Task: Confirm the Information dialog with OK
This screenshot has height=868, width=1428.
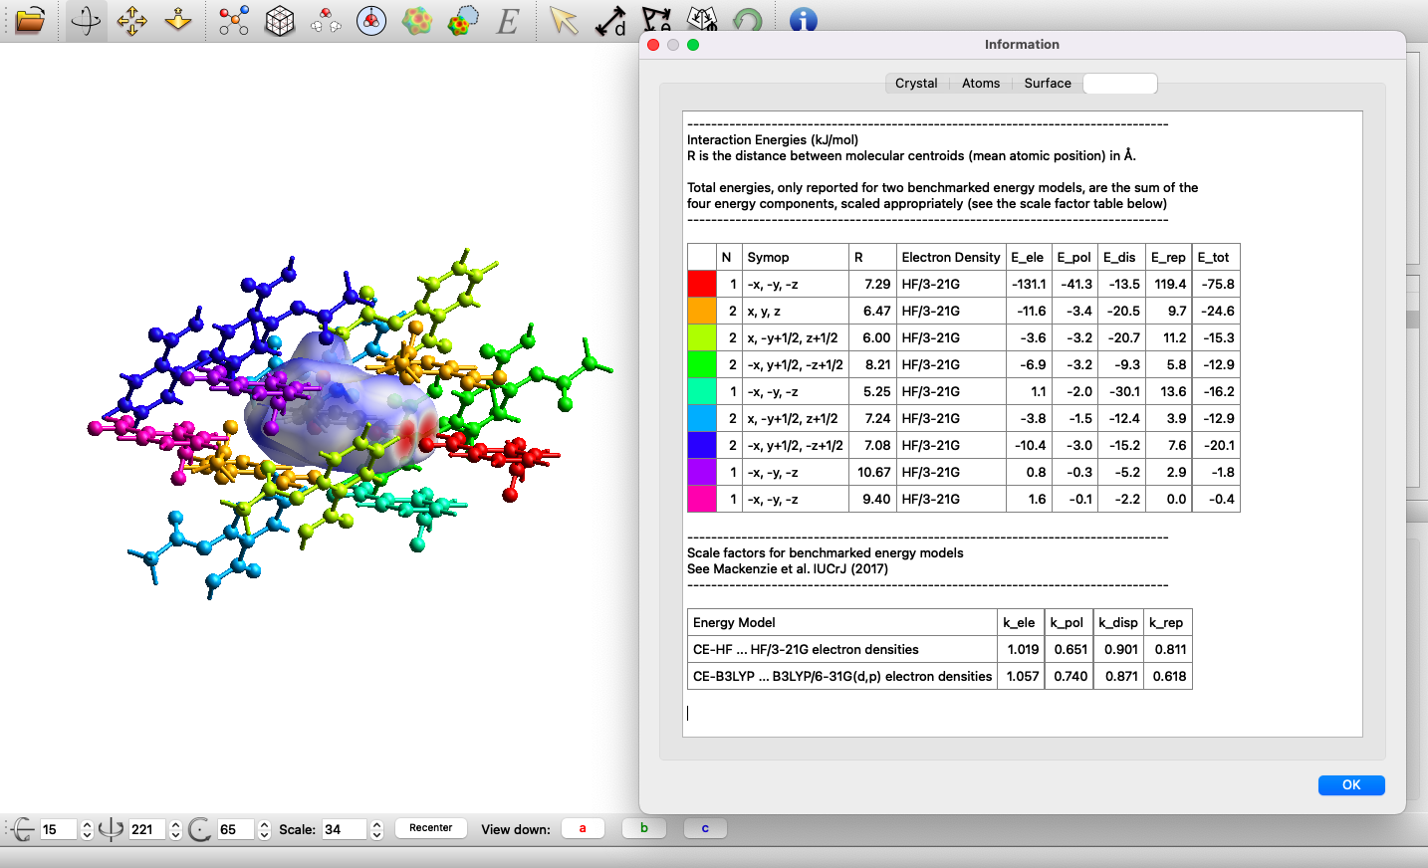Action: [x=1350, y=785]
